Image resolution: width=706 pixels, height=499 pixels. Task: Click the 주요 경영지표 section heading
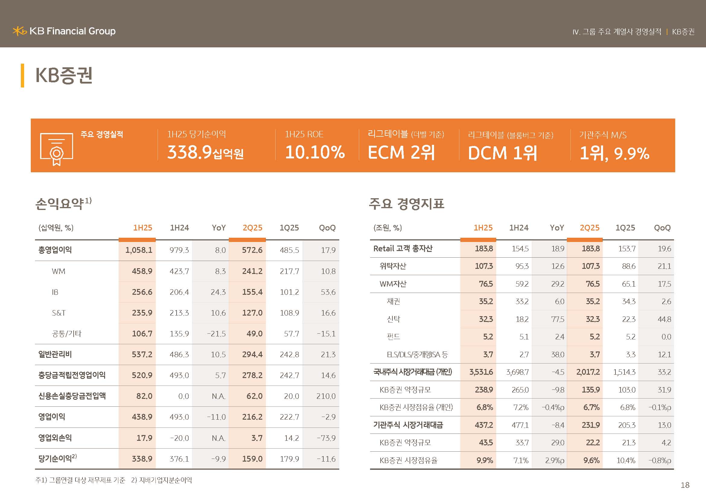click(406, 204)
